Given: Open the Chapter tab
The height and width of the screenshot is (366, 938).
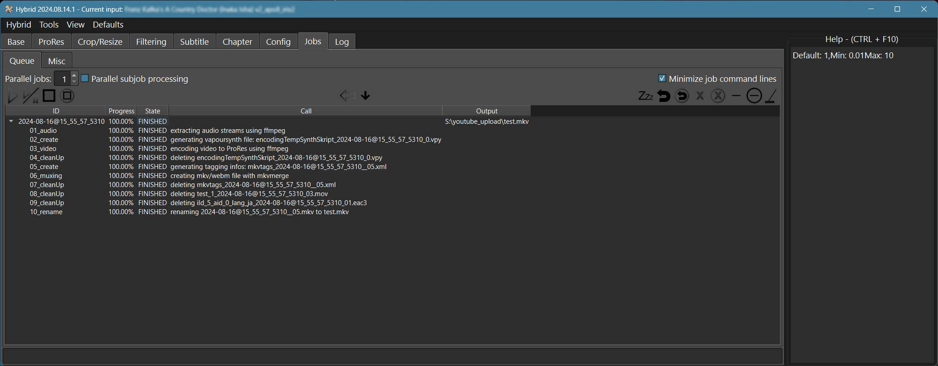Looking at the screenshot, I should click(x=237, y=42).
